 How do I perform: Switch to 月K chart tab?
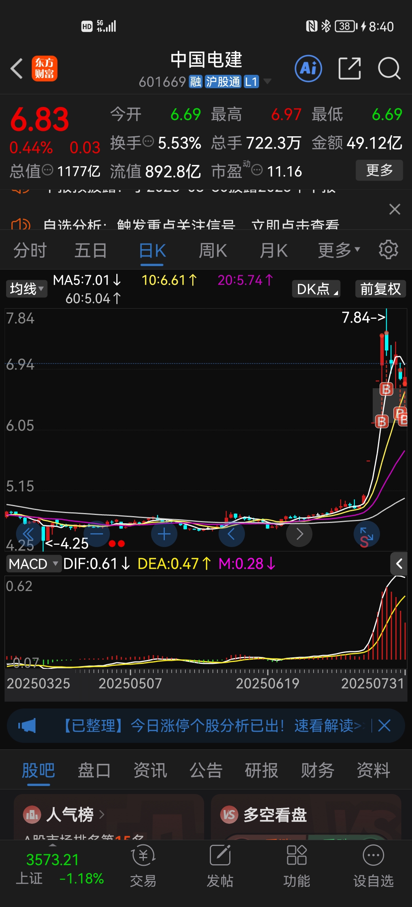(274, 251)
